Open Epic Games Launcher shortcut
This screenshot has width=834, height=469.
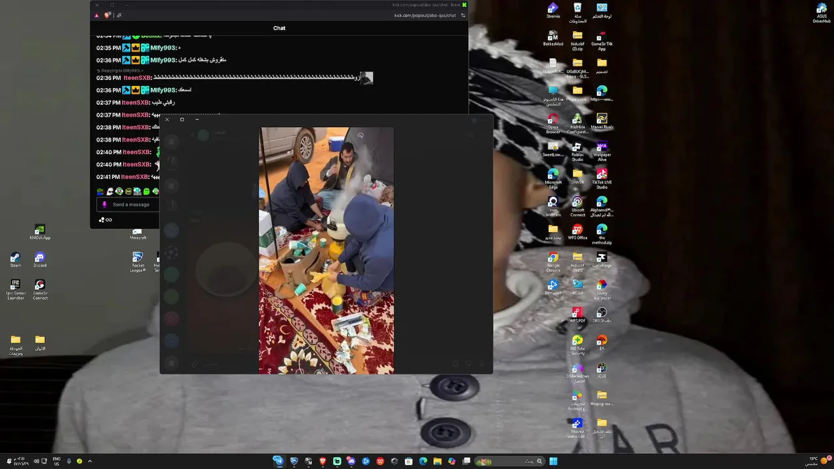pyautogui.click(x=15, y=290)
